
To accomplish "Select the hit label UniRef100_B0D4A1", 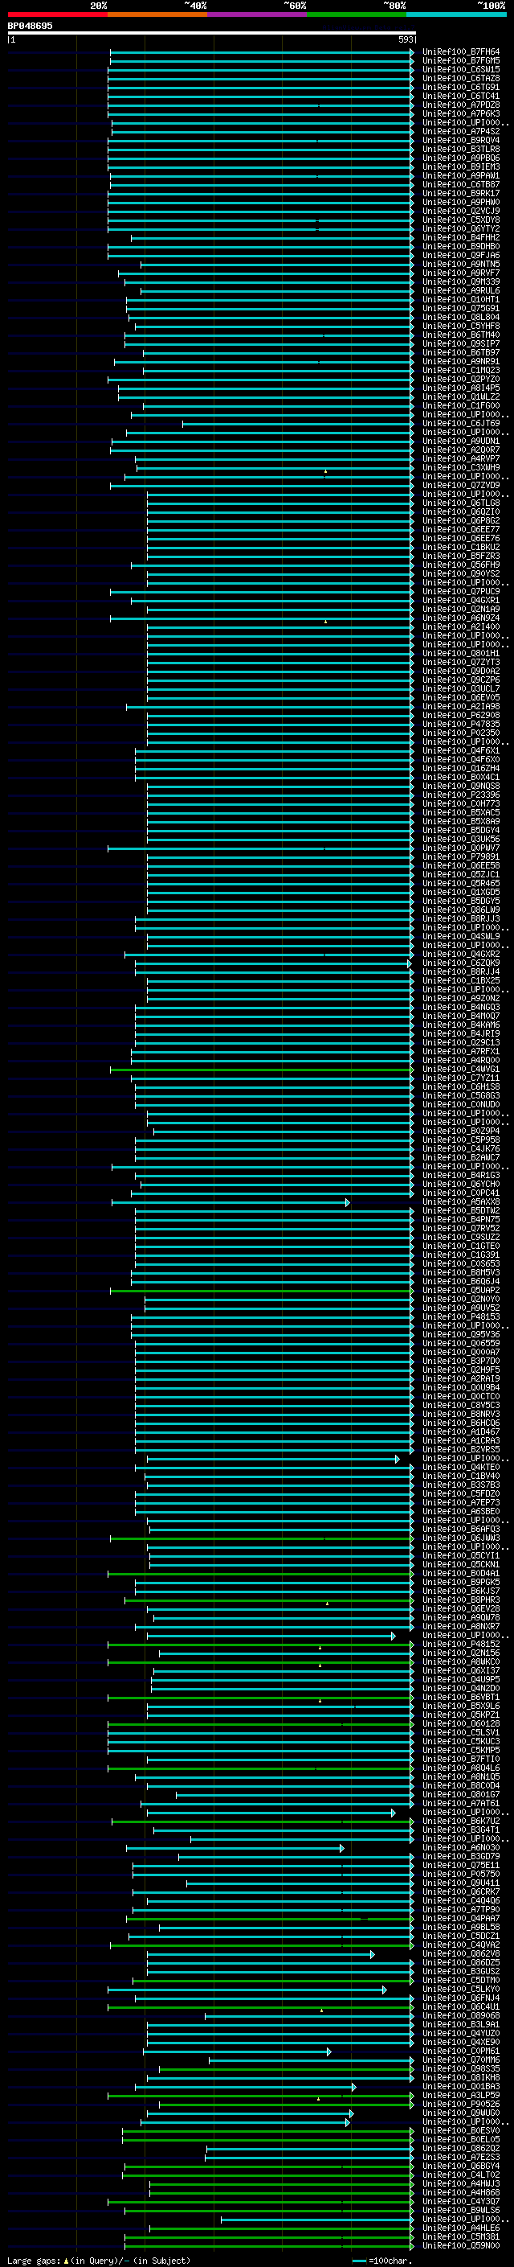I will [461, 1573].
